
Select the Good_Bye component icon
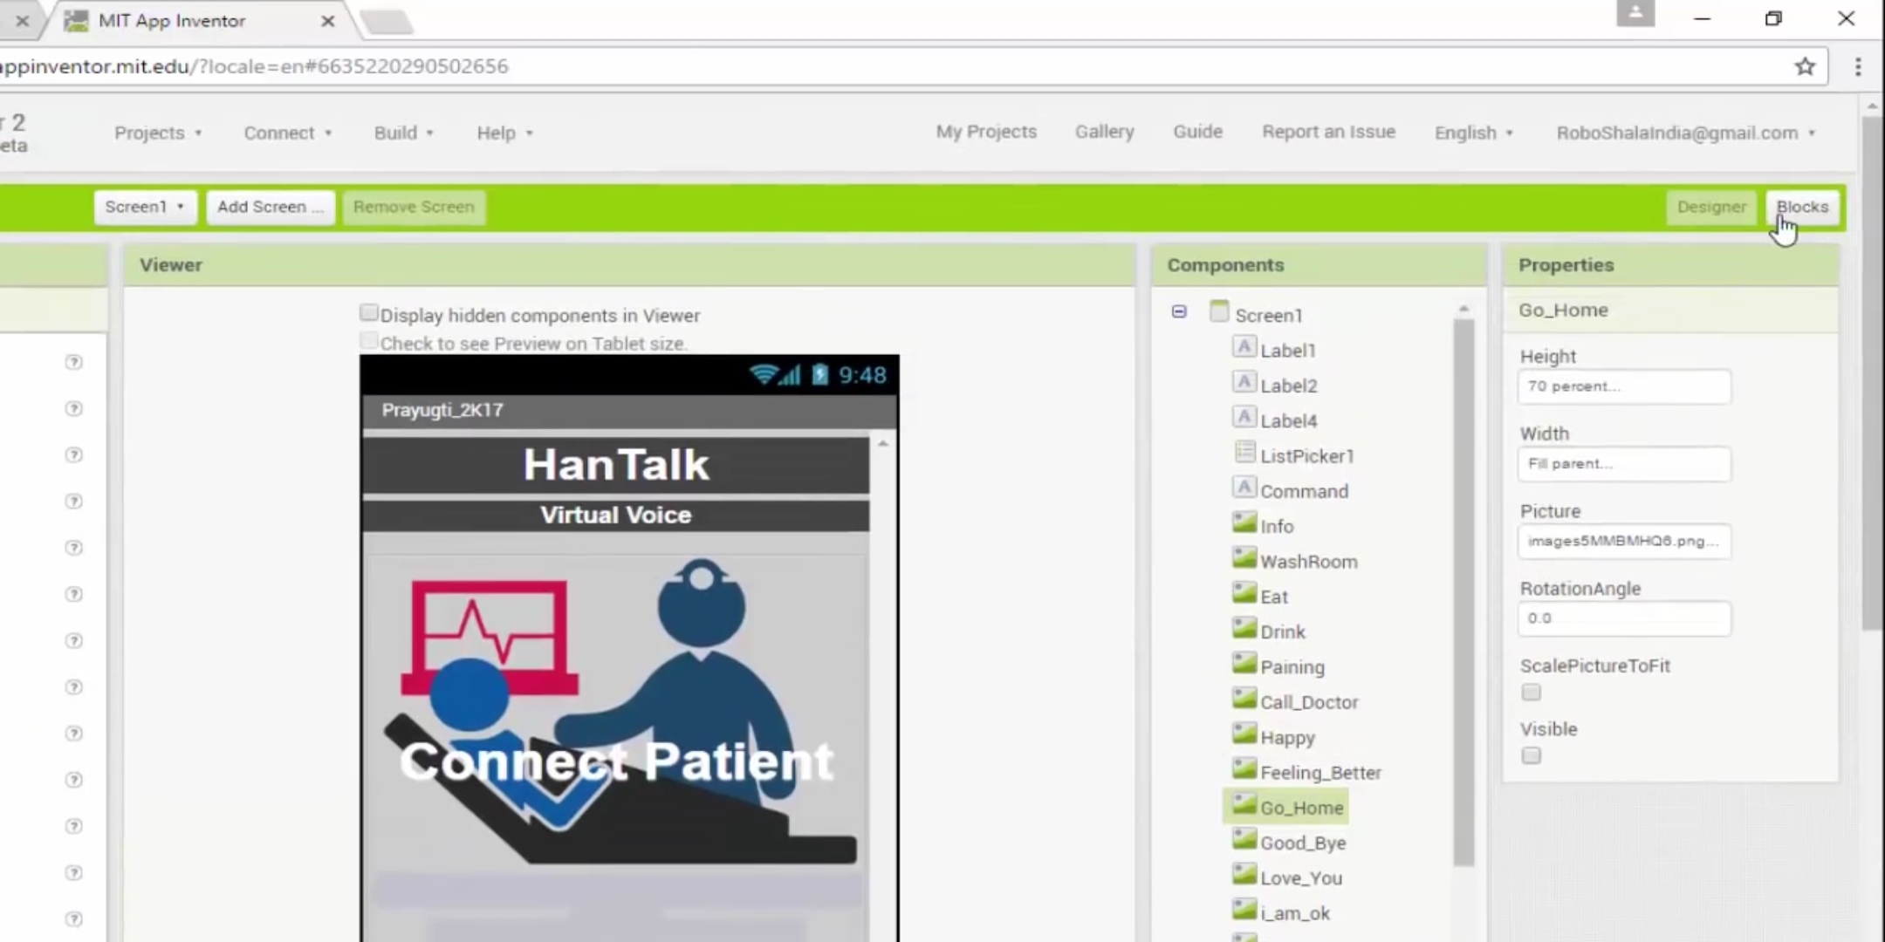click(x=1243, y=841)
